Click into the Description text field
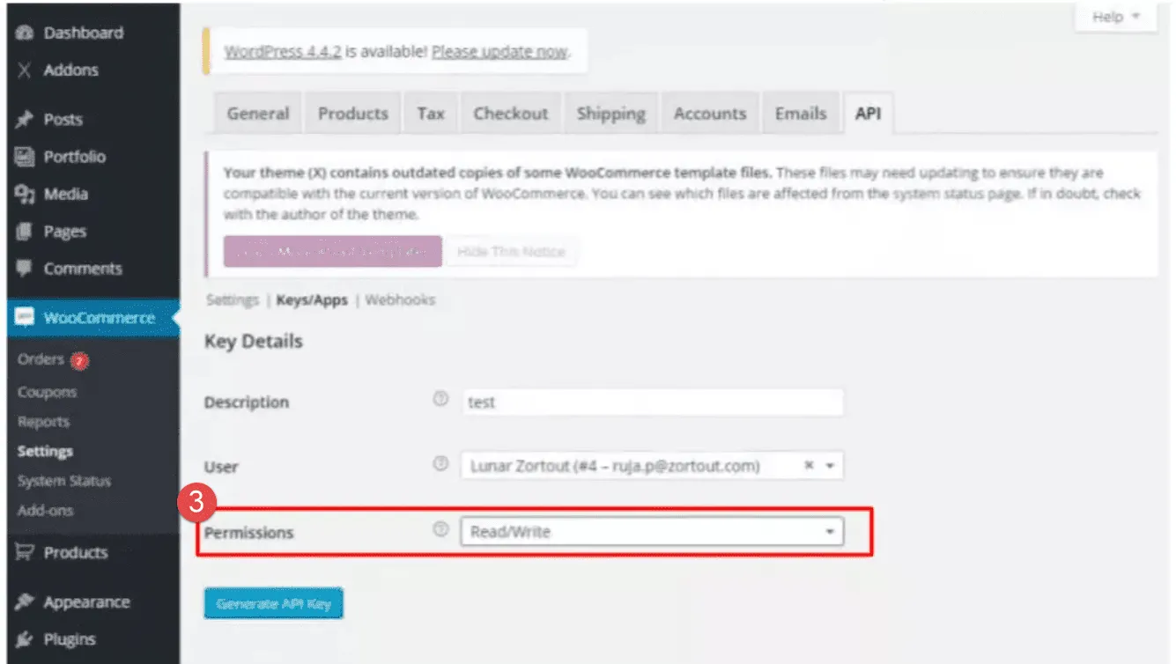Viewport: 1176px width, 664px height. point(652,402)
